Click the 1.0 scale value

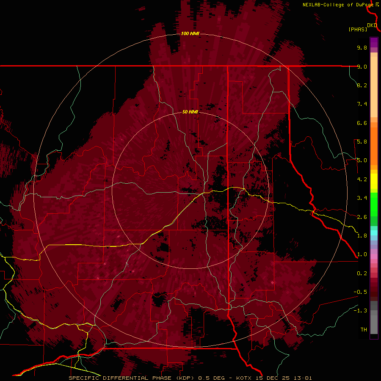[x=362, y=254]
